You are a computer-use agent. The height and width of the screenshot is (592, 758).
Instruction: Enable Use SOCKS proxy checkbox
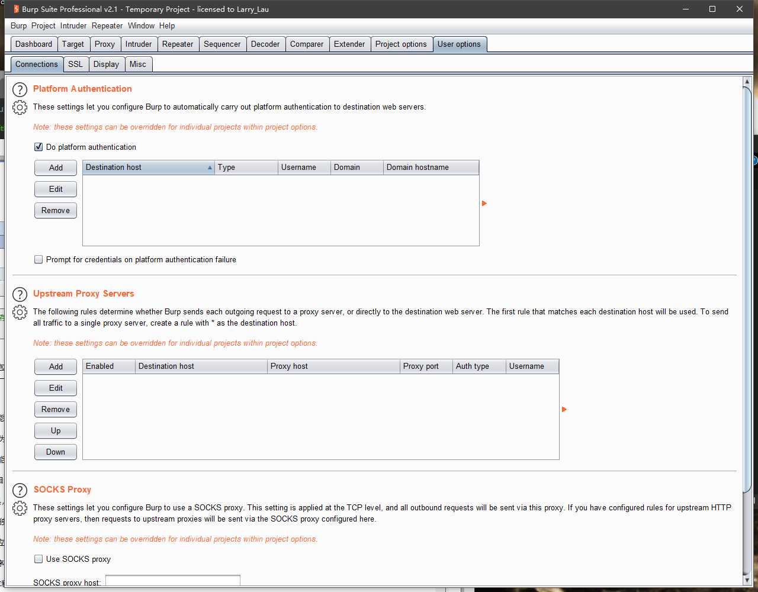38,559
